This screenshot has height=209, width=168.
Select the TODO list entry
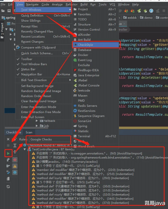coord(95,19)
